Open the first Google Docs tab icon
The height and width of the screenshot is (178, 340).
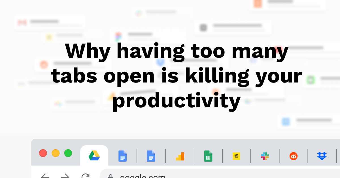(123, 156)
